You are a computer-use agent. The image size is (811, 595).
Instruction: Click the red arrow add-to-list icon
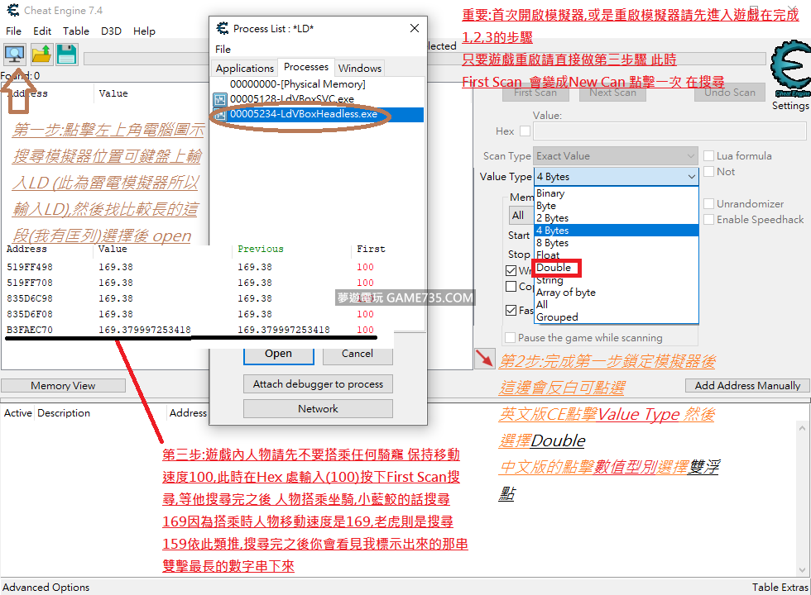[x=484, y=358]
